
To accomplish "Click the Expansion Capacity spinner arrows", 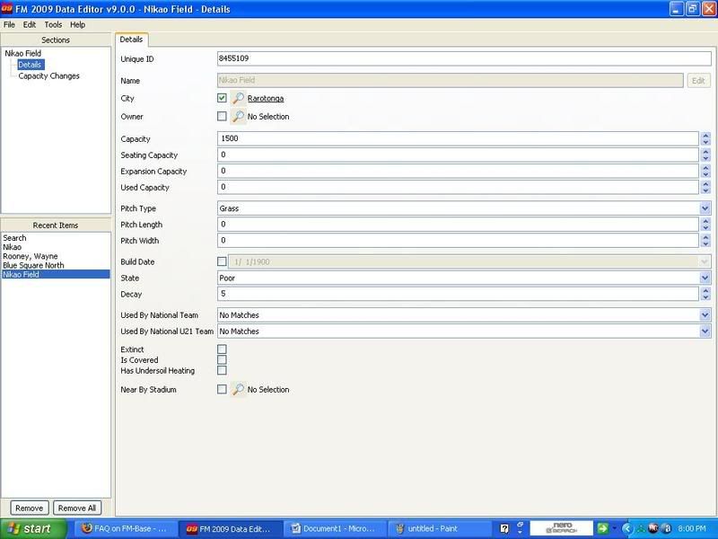I will tap(705, 171).
